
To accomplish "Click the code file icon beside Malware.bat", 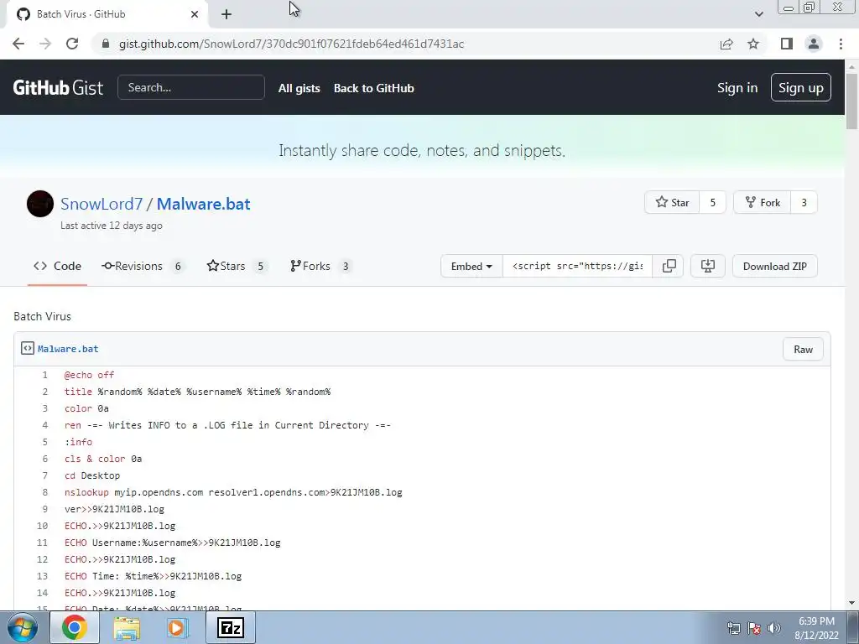I will 28,348.
